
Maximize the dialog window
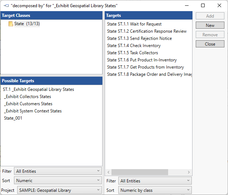pos(203,6)
